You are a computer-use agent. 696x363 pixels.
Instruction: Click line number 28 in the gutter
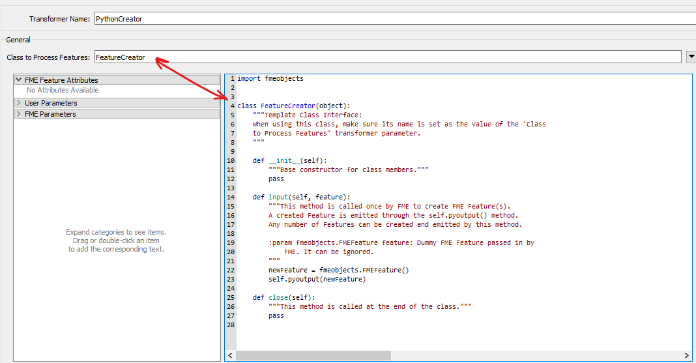pyautogui.click(x=231, y=325)
